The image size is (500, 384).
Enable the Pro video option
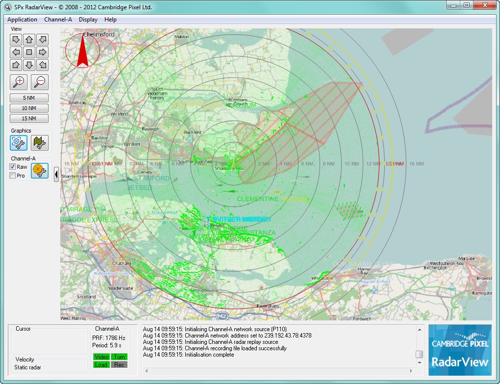point(12,175)
